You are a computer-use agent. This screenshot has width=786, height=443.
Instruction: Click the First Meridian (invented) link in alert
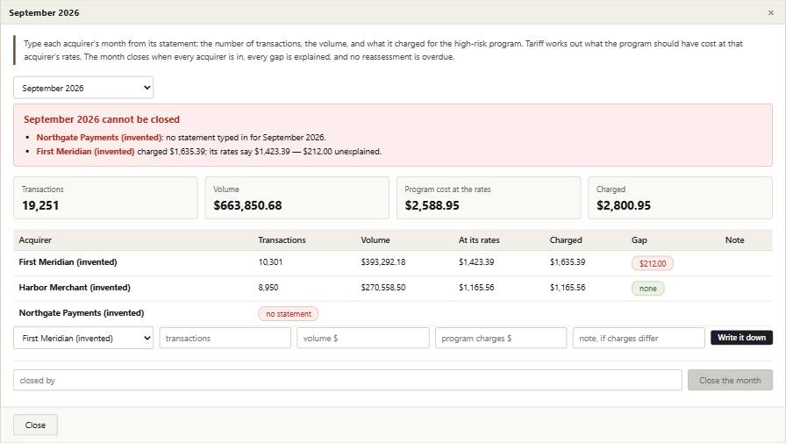(x=85, y=152)
